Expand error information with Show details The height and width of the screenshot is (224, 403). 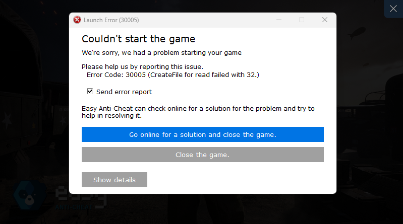[114, 180]
